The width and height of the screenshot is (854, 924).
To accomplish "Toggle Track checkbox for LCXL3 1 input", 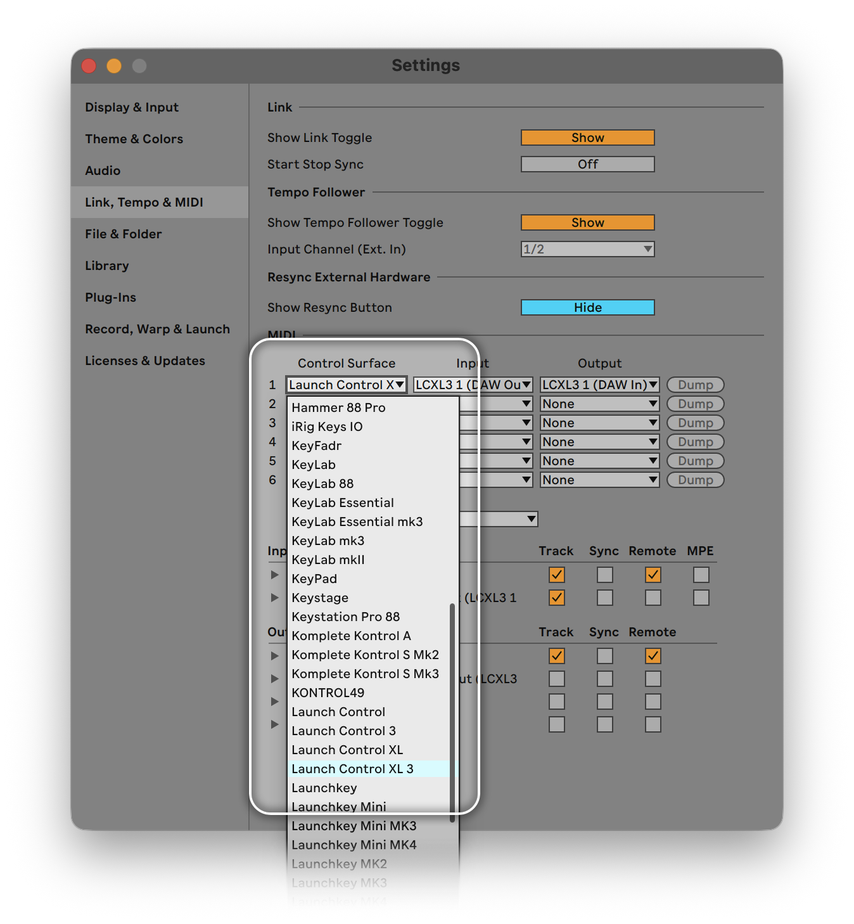I will tap(557, 598).
